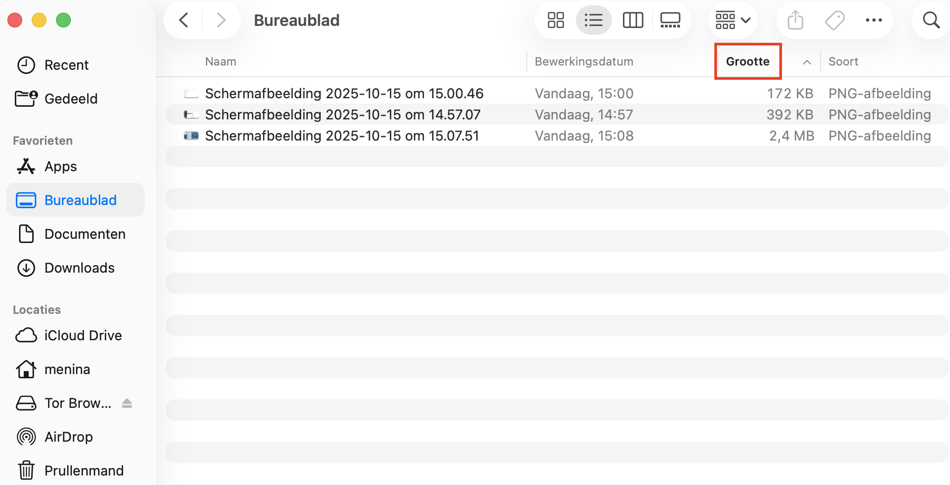Open the Prullenmand from the sidebar
Screen dimensions: 950x485
83,470
